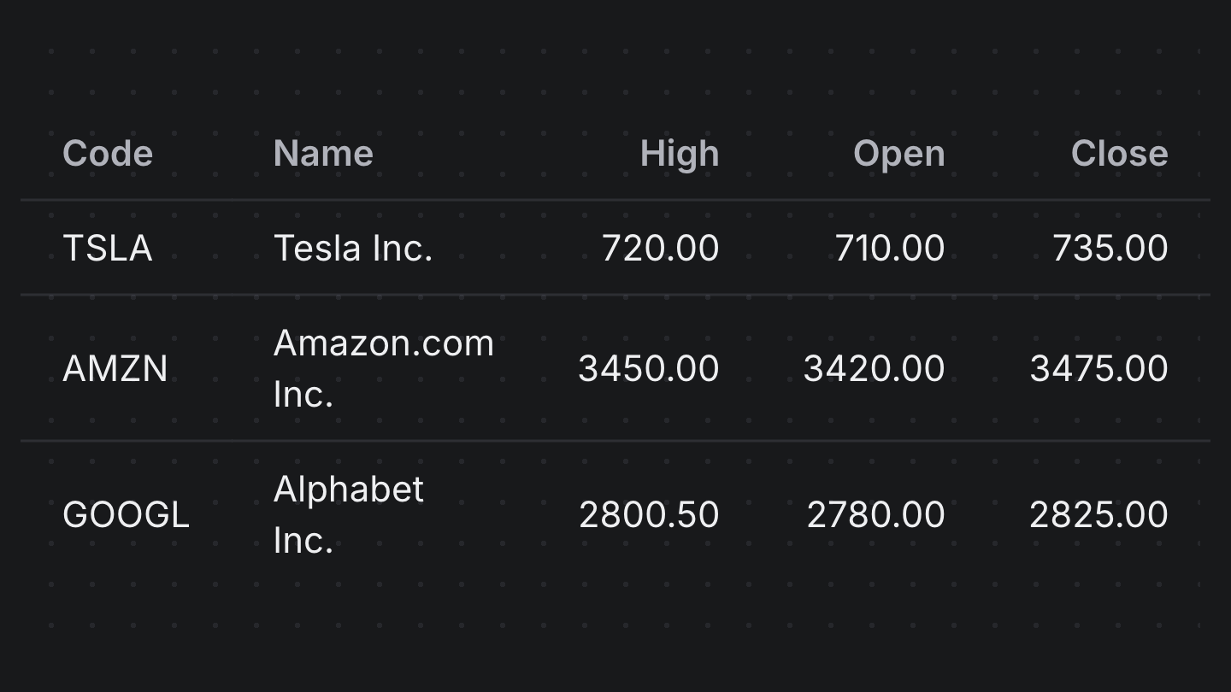
Task: Click the Open column header
Action: coord(898,154)
